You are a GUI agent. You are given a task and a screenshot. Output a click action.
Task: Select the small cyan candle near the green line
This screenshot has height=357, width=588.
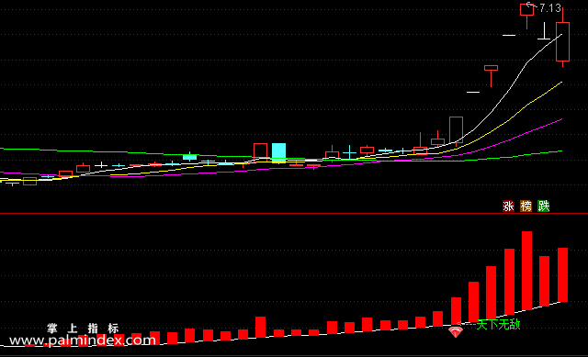190,157
